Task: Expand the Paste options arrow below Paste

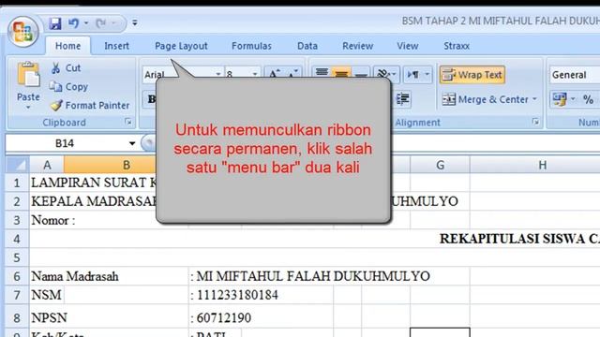Action: tap(28, 109)
